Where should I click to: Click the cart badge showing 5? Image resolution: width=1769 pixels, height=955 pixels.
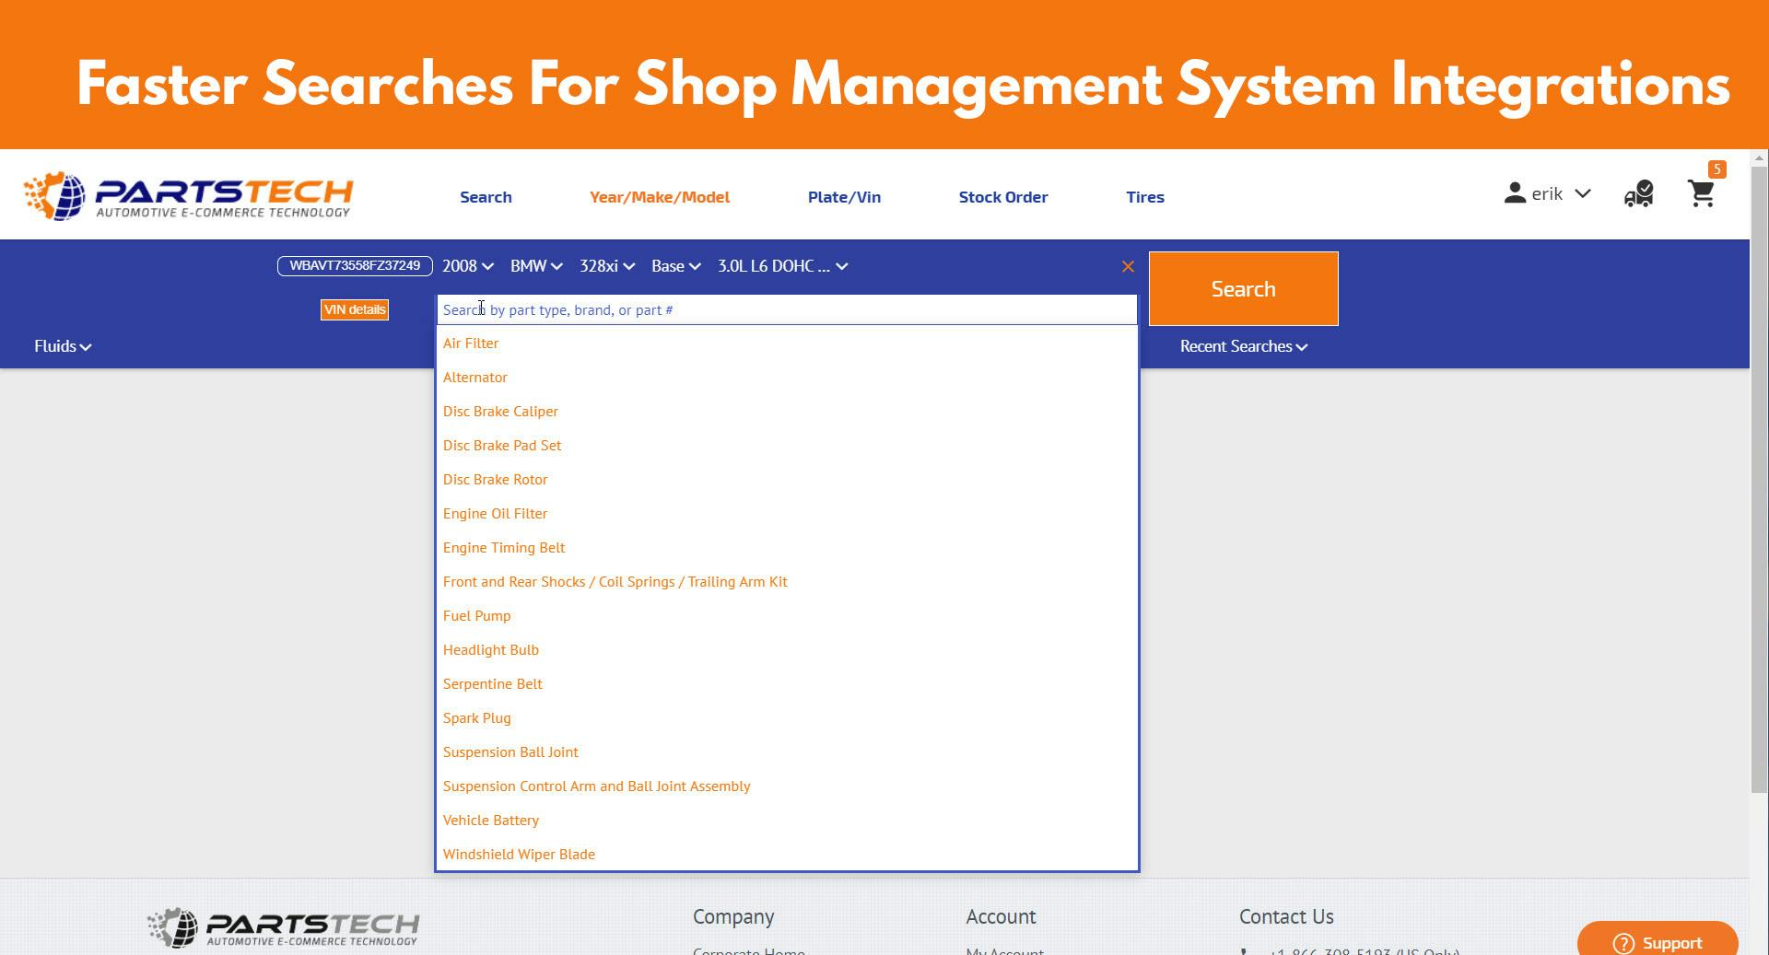tap(1716, 169)
